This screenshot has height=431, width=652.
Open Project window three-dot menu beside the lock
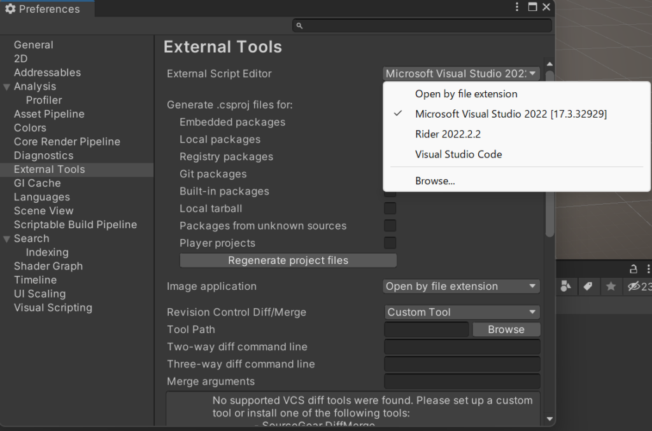648,269
